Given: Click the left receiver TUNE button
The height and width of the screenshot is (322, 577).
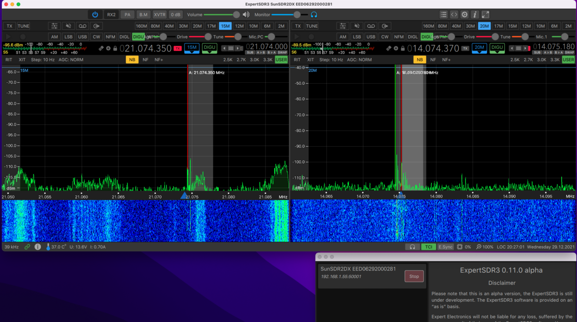Looking at the screenshot, I should (24, 26).
